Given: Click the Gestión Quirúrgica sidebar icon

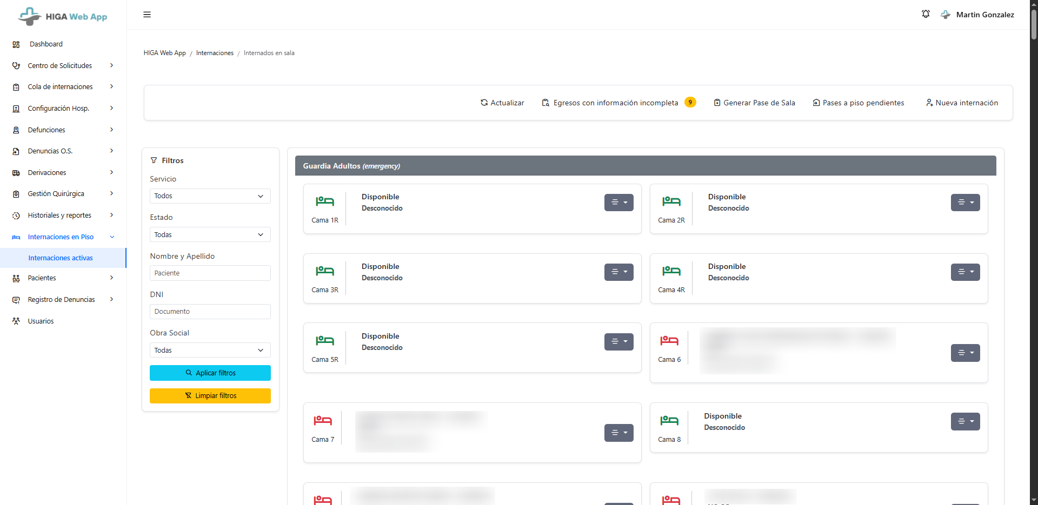Looking at the screenshot, I should (x=16, y=194).
